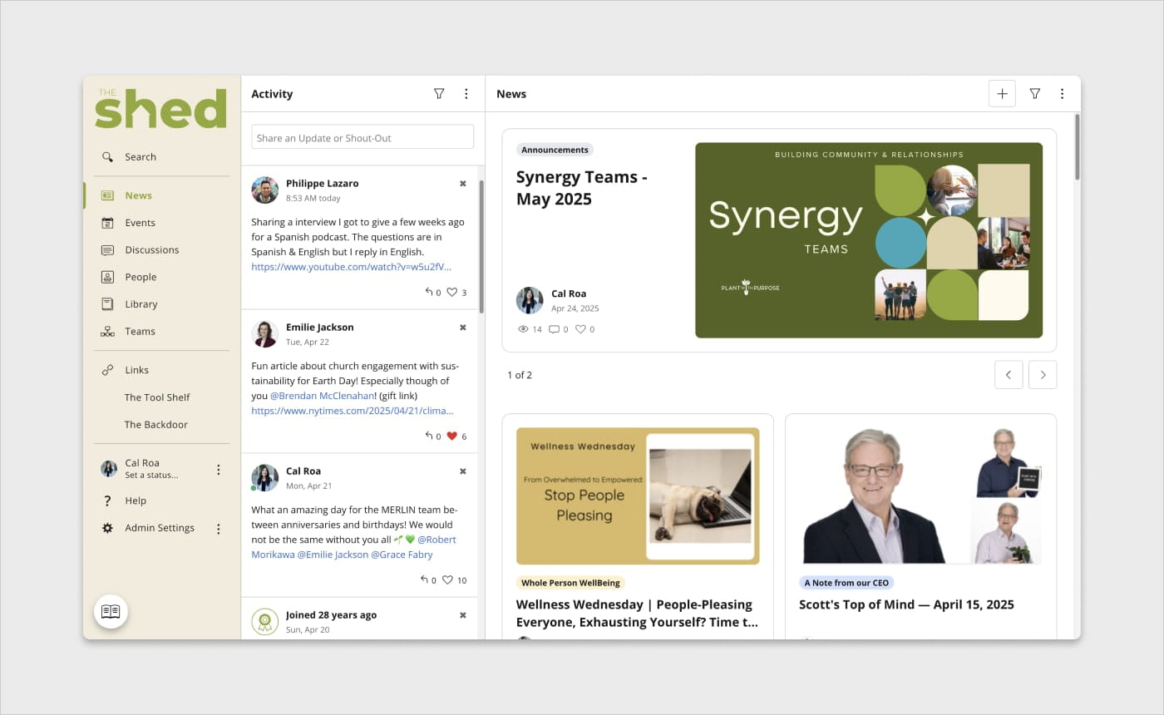Dismiss Emilie Jackson's activity post
1164x715 pixels.
[463, 328]
